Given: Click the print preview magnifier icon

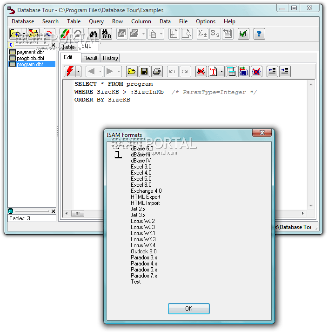Looking at the screenshot, I should 187,34.
